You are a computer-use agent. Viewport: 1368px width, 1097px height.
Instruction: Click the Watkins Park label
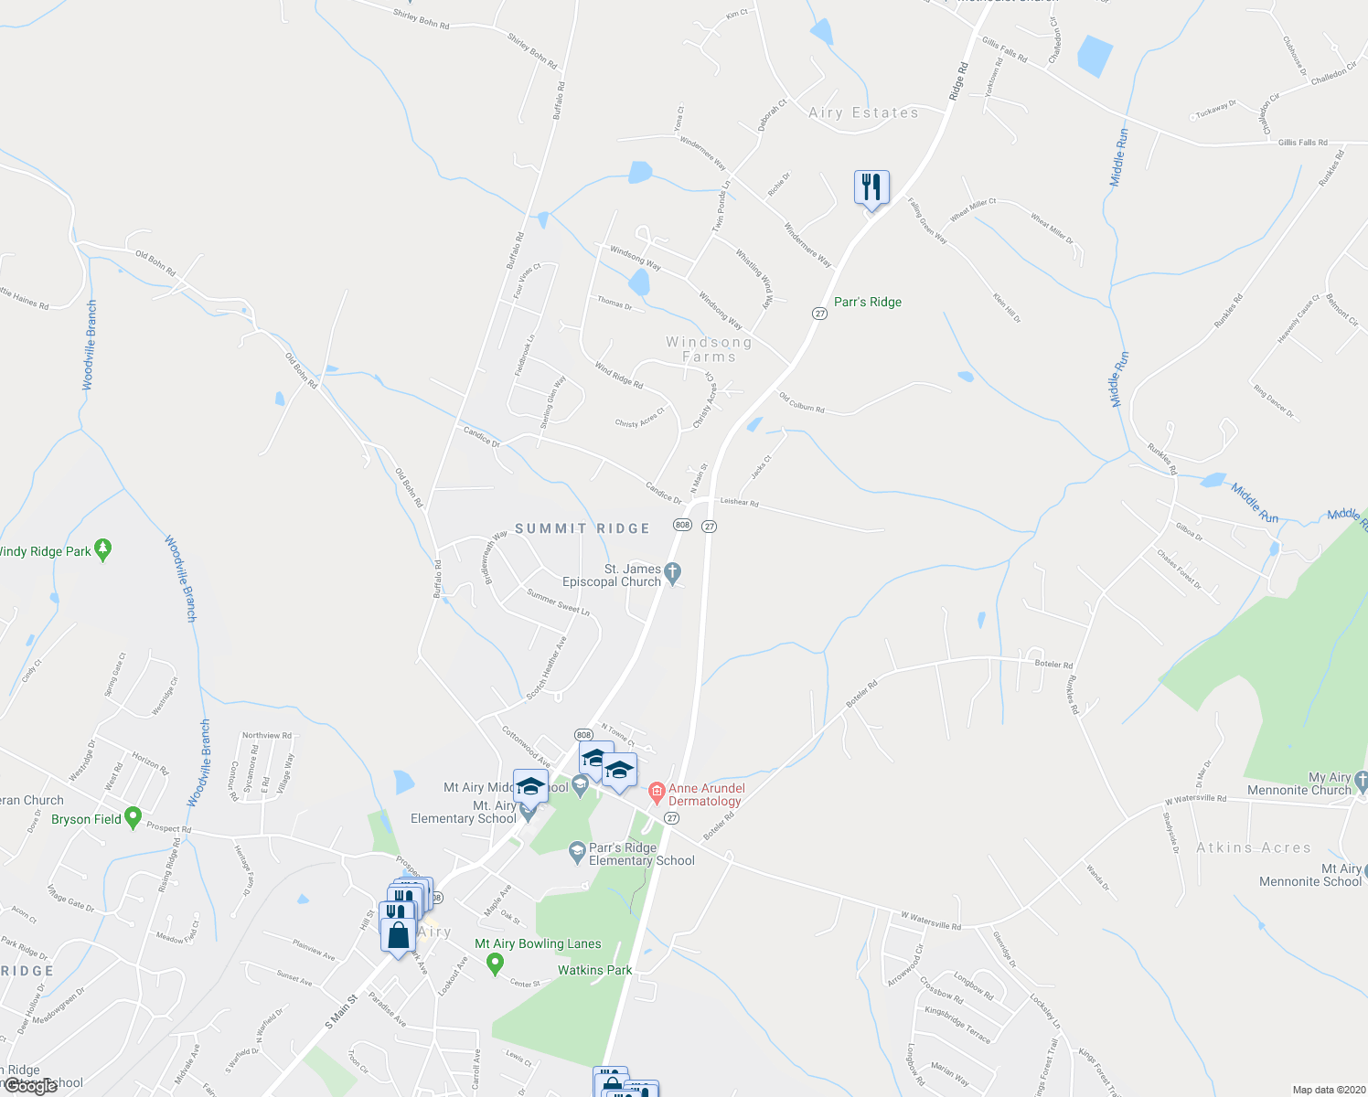point(595,970)
